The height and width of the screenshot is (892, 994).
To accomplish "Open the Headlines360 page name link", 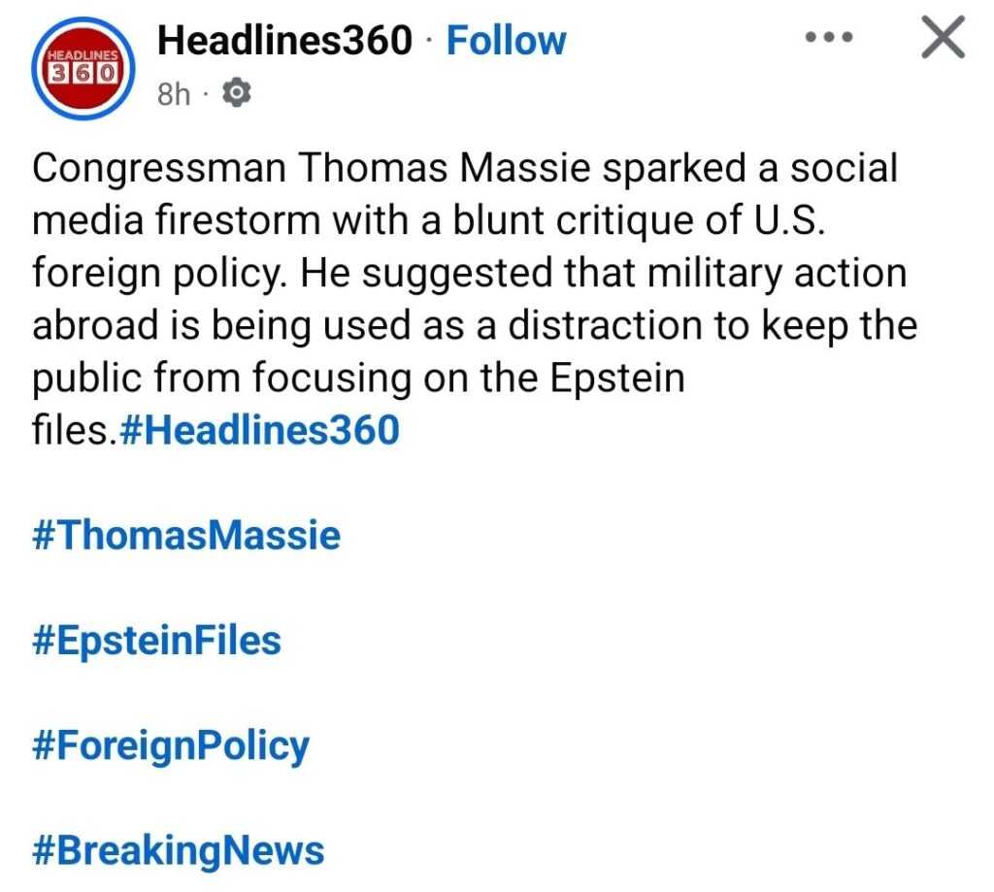I will (x=284, y=41).
